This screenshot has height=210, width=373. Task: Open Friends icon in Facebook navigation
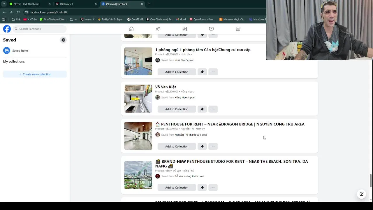pos(158,29)
